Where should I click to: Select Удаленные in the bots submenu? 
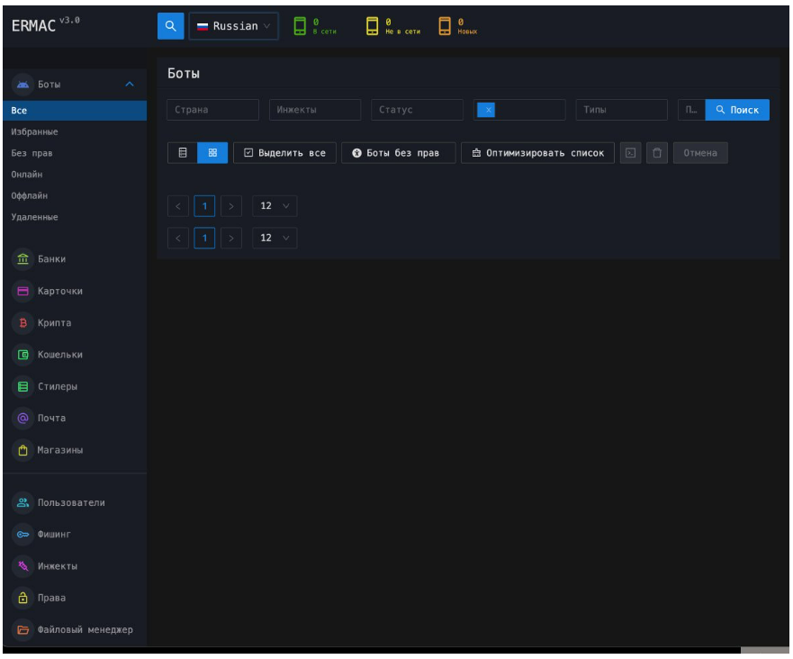tap(34, 216)
